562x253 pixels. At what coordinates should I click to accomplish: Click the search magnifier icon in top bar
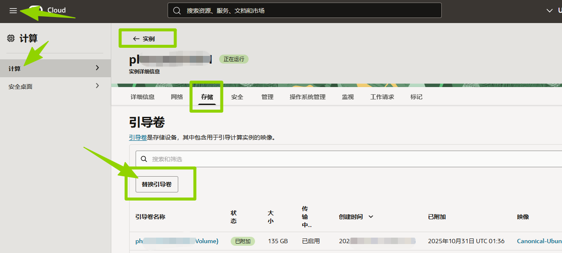177,11
